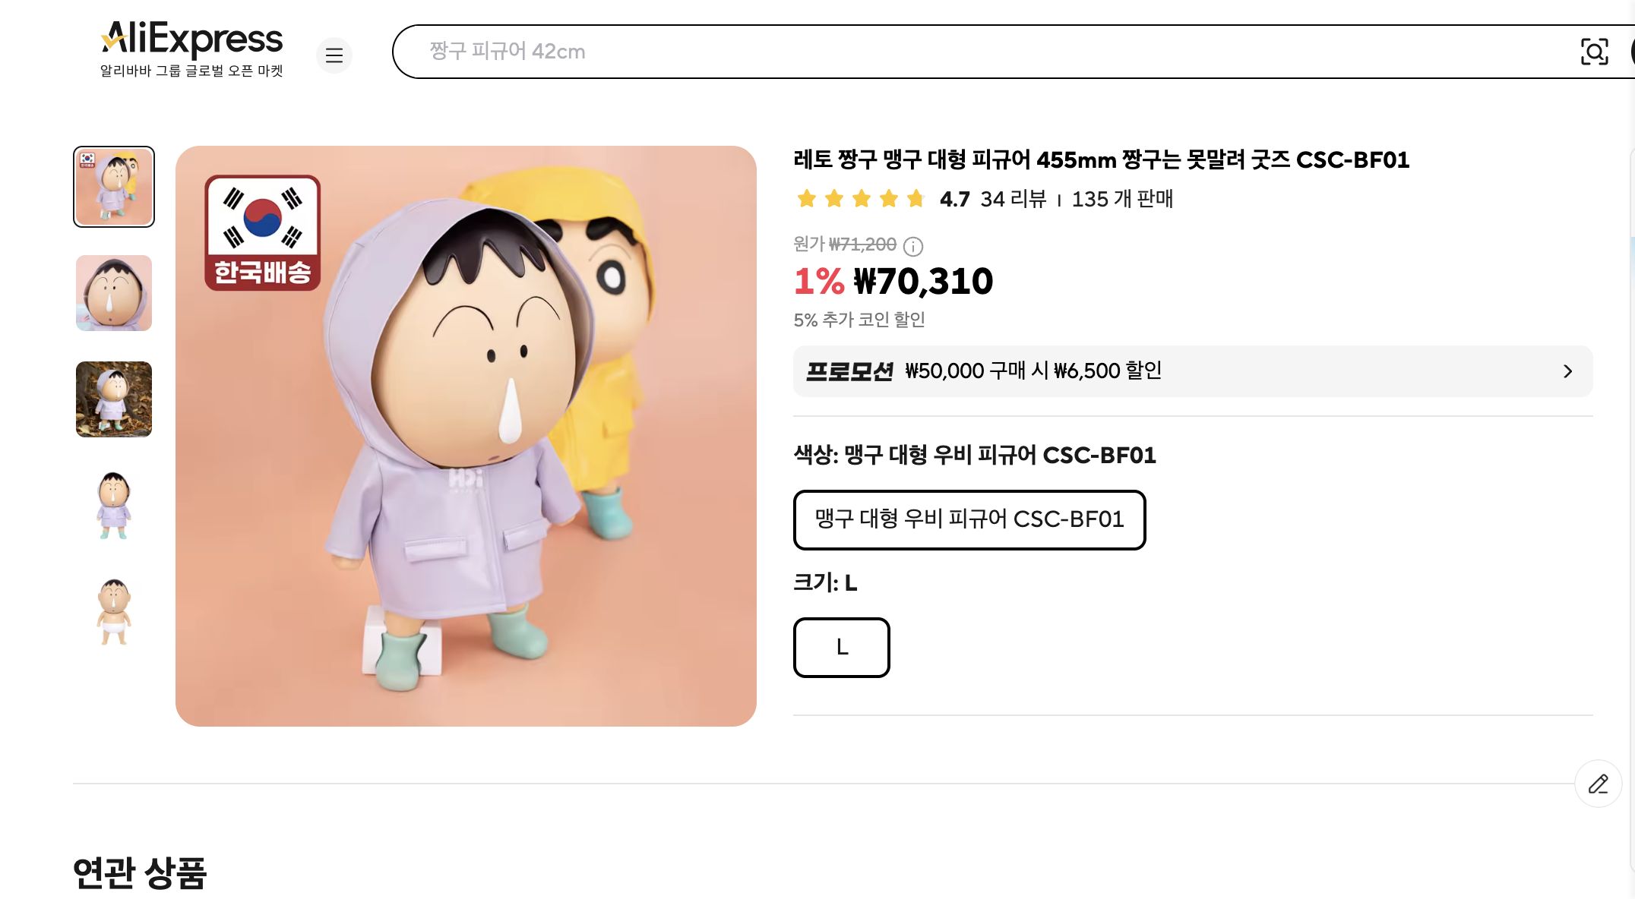Click the pencil edit icon at bottom right
This screenshot has width=1635, height=899.
click(1599, 784)
